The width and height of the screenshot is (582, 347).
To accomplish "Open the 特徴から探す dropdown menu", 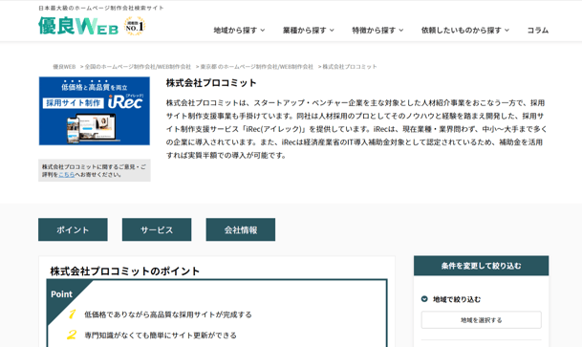I will (377, 31).
